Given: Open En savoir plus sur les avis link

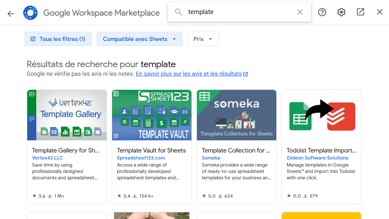Looking at the screenshot, I should point(189,74).
